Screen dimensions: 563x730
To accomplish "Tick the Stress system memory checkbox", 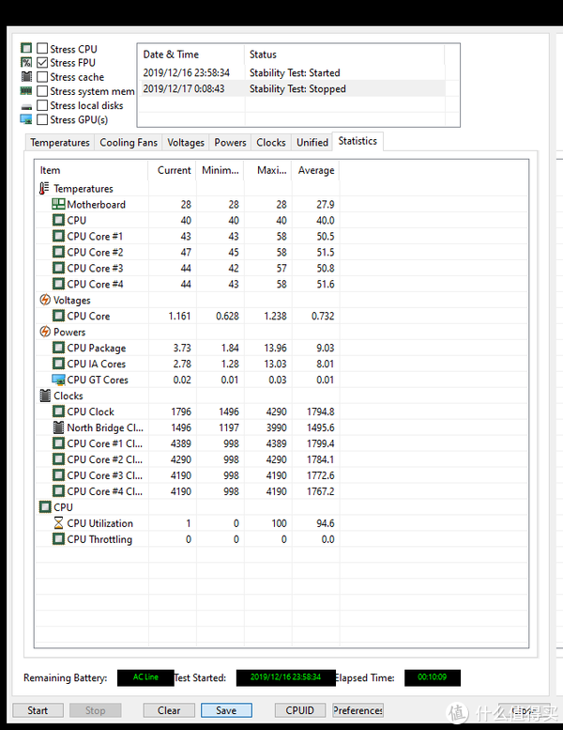I will (42, 91).
